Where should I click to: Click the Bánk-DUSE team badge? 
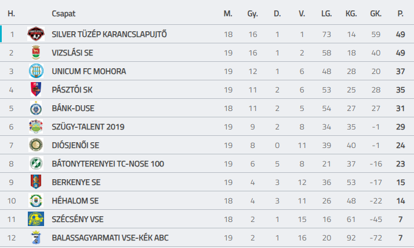click(x=36, y=108)
